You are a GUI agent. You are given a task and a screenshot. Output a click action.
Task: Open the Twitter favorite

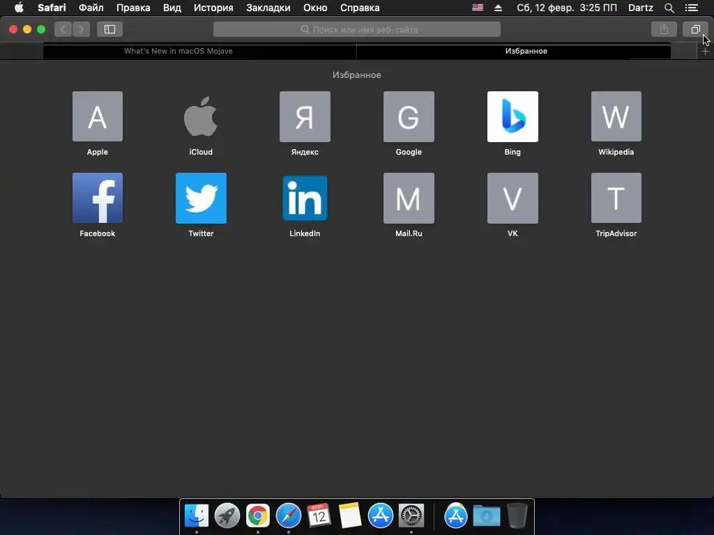tap(201, 198)
